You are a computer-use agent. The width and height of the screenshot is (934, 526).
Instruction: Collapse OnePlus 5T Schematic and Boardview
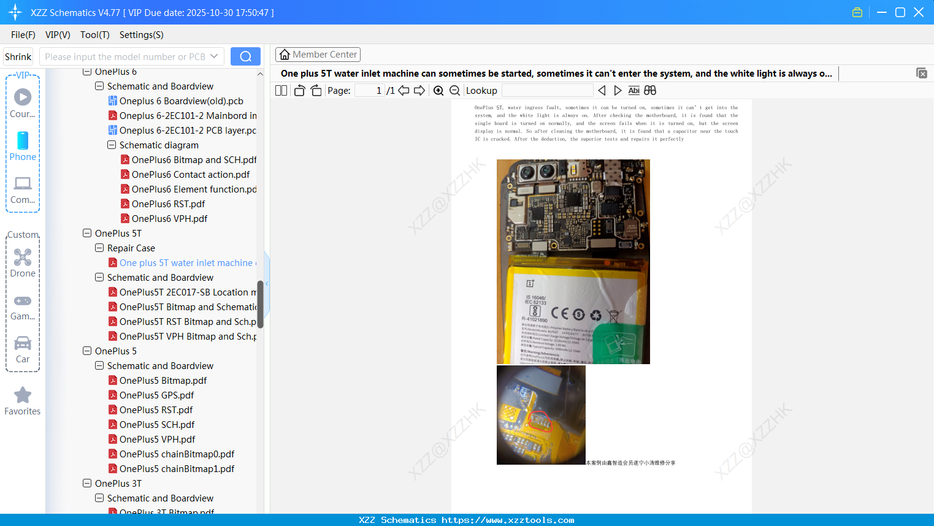pos(99,278)
